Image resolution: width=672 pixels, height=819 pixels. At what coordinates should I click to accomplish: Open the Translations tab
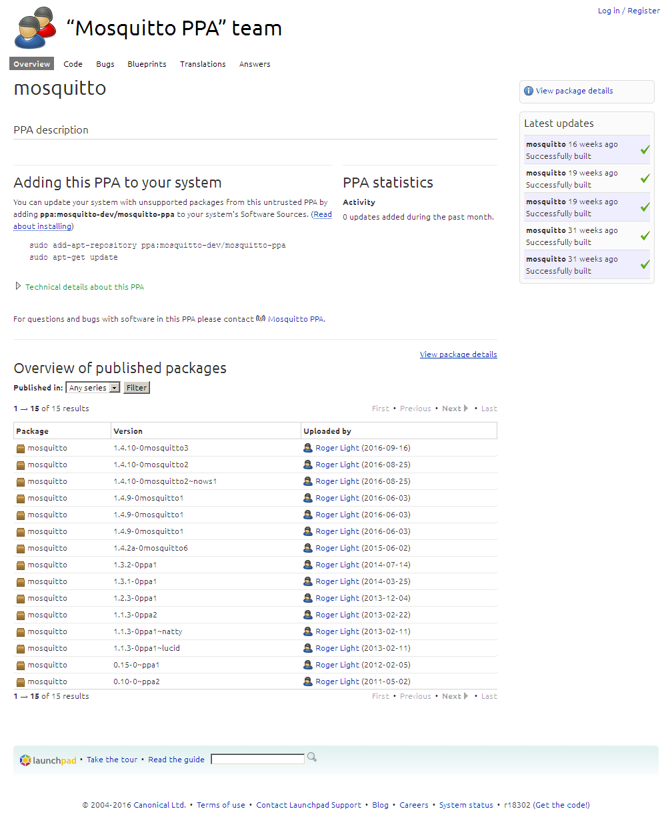tap(203, 64)
